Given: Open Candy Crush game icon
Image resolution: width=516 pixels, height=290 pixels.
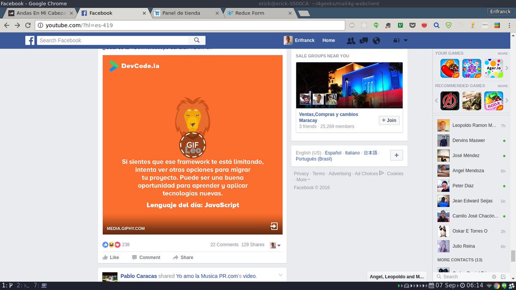Looking at the screenshot, I should (450, 68).
